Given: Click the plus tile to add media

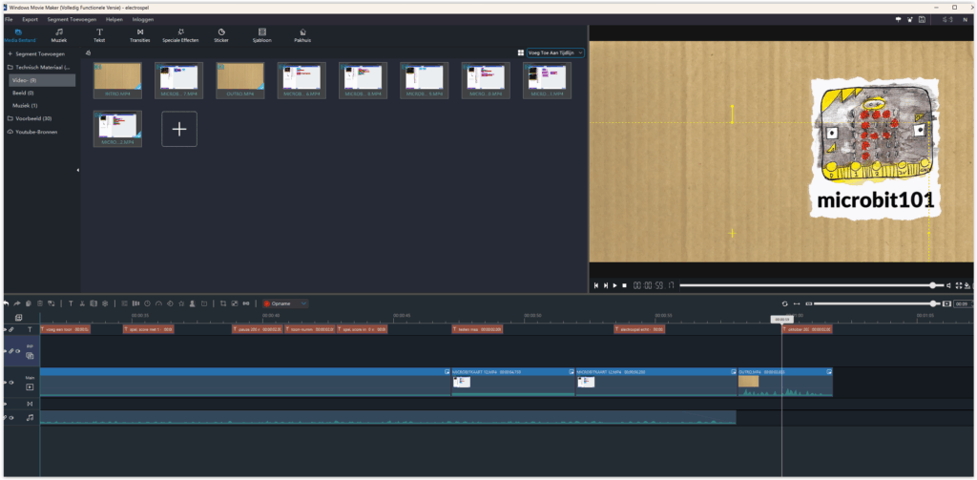Looking at the screenshot, I should click(179, 129).
